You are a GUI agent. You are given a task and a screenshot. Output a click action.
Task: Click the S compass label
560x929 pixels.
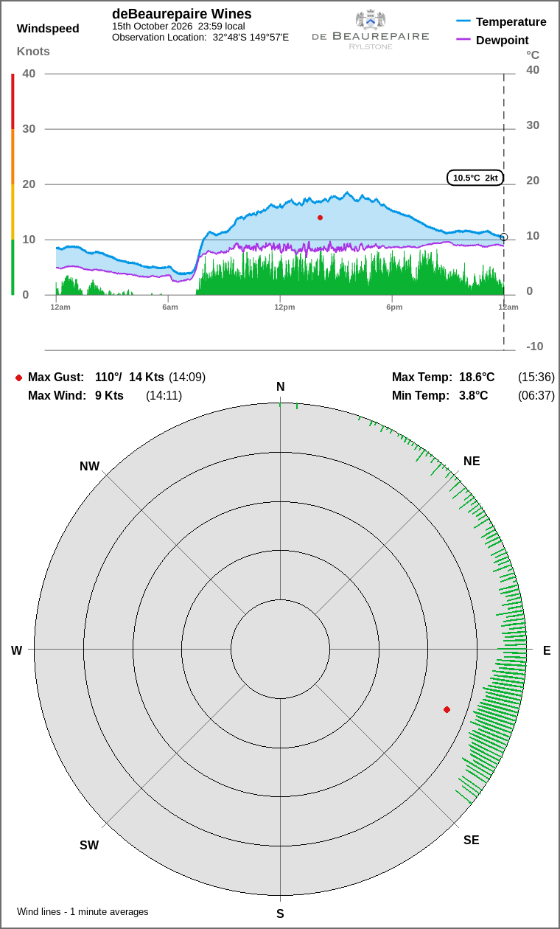point(280,914)
